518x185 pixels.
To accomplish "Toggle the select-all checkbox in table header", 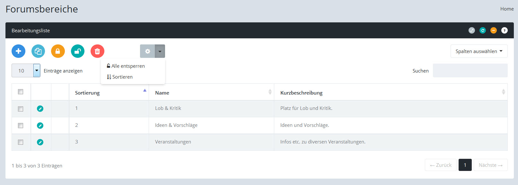I will pyautogui.click(x=21, y=92).
